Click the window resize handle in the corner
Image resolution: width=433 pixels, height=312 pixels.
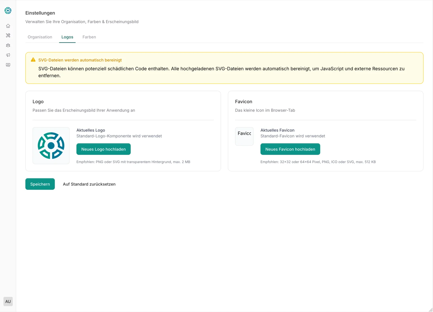click(x=430, y=310)
